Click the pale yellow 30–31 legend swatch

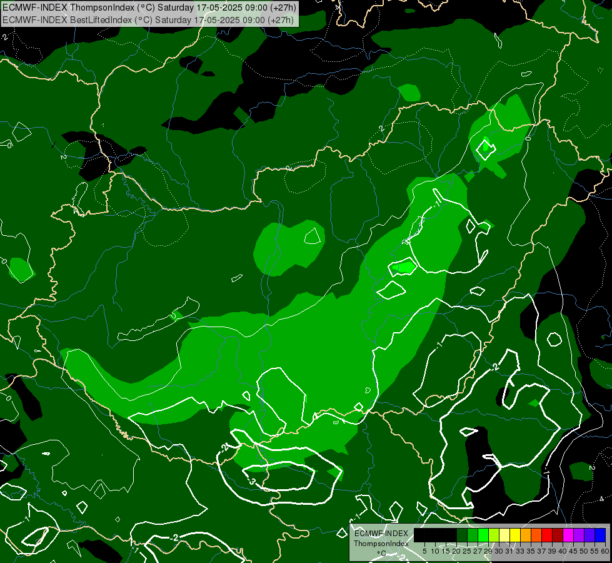(x=504, y=535)
